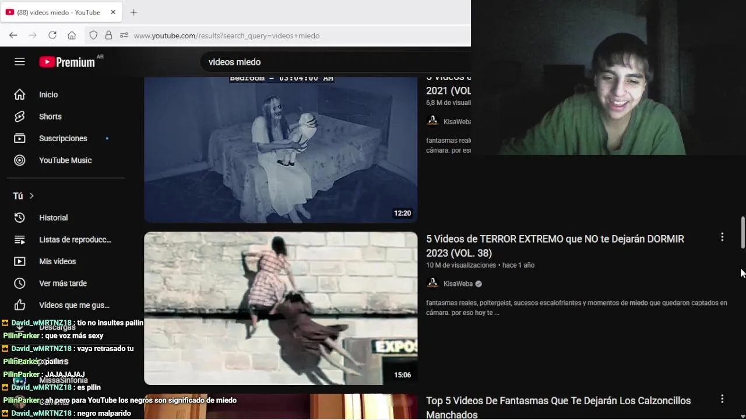746x420 pixels.
Task: Click the Suscripciones icon
Action: pos(20,138)
